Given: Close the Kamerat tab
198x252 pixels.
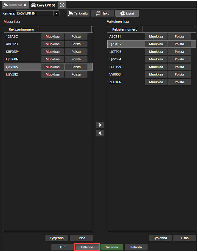Looking at the screenshot, I should point(25,5).
